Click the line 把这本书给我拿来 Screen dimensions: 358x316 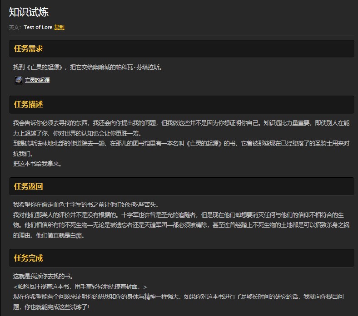coord(37,164)
